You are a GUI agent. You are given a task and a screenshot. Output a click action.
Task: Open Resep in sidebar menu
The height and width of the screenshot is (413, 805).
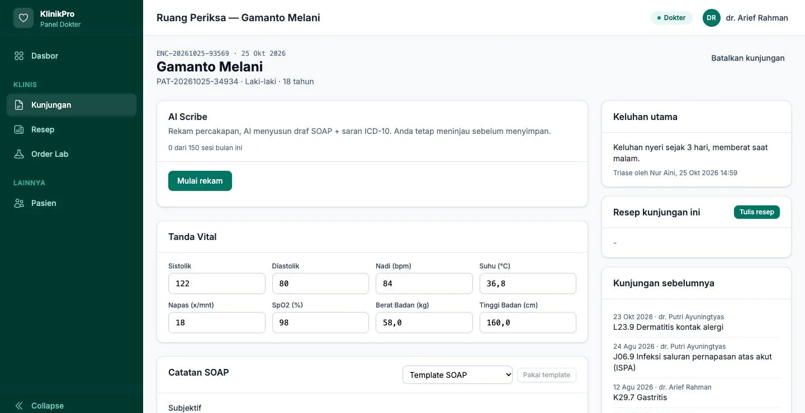click(x=72, y=129)
